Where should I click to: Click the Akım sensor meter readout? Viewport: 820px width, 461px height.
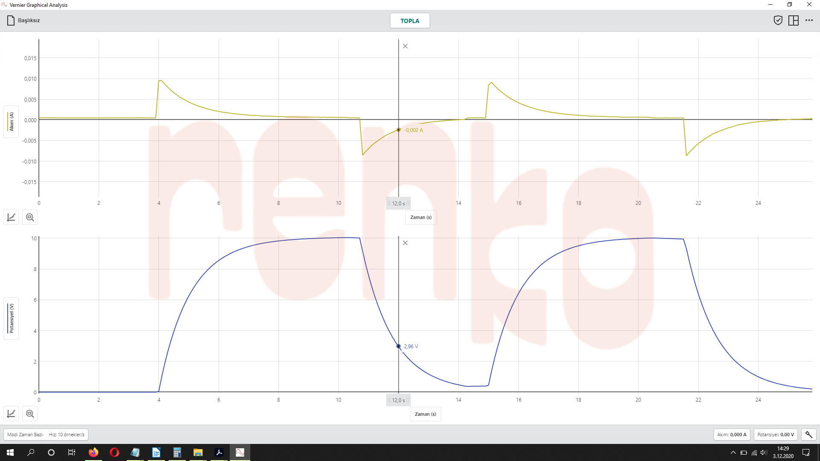pyautogui.click(x=732, y=435)
